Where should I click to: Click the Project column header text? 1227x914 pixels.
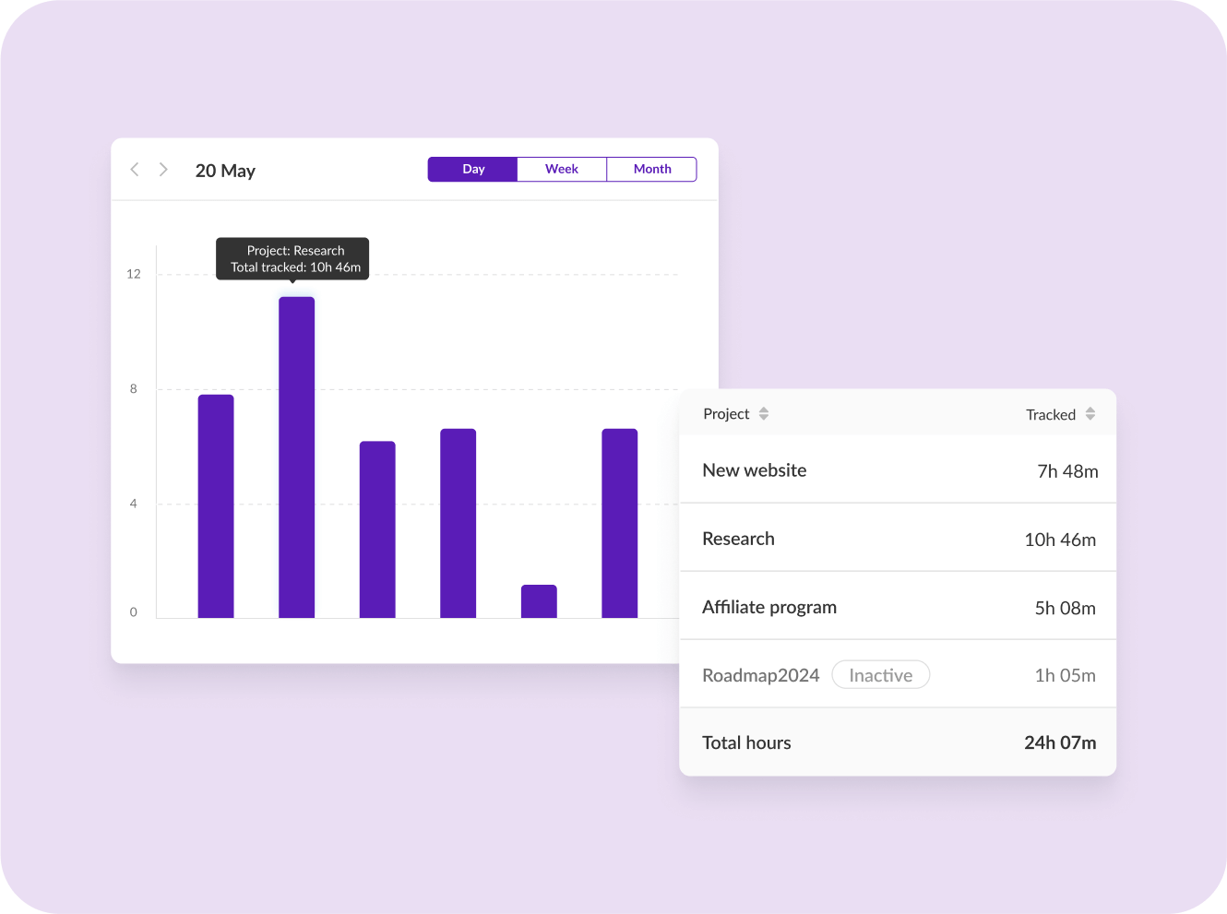(726, 414)
